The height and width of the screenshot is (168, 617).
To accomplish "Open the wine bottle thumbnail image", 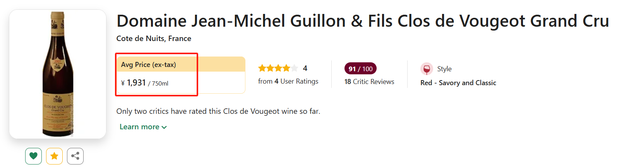I will pyautogui.click(x=58, y=74).
